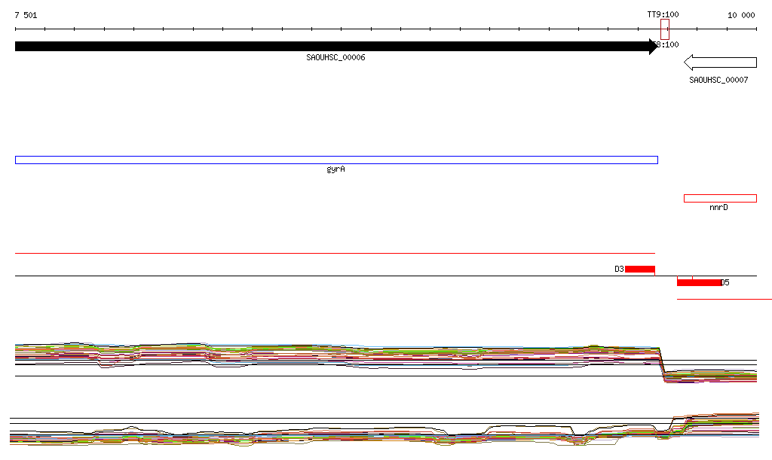Click the long red transcript line above D3
The width and height of the screenshot is (772, 460).
[332, 254]
